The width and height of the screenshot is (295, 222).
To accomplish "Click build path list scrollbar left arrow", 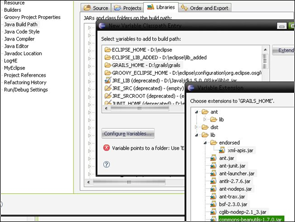I will click(x=89, y=182).
